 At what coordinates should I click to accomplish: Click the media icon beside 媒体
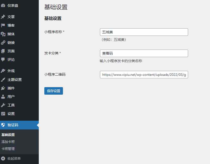tap(3, 34)
